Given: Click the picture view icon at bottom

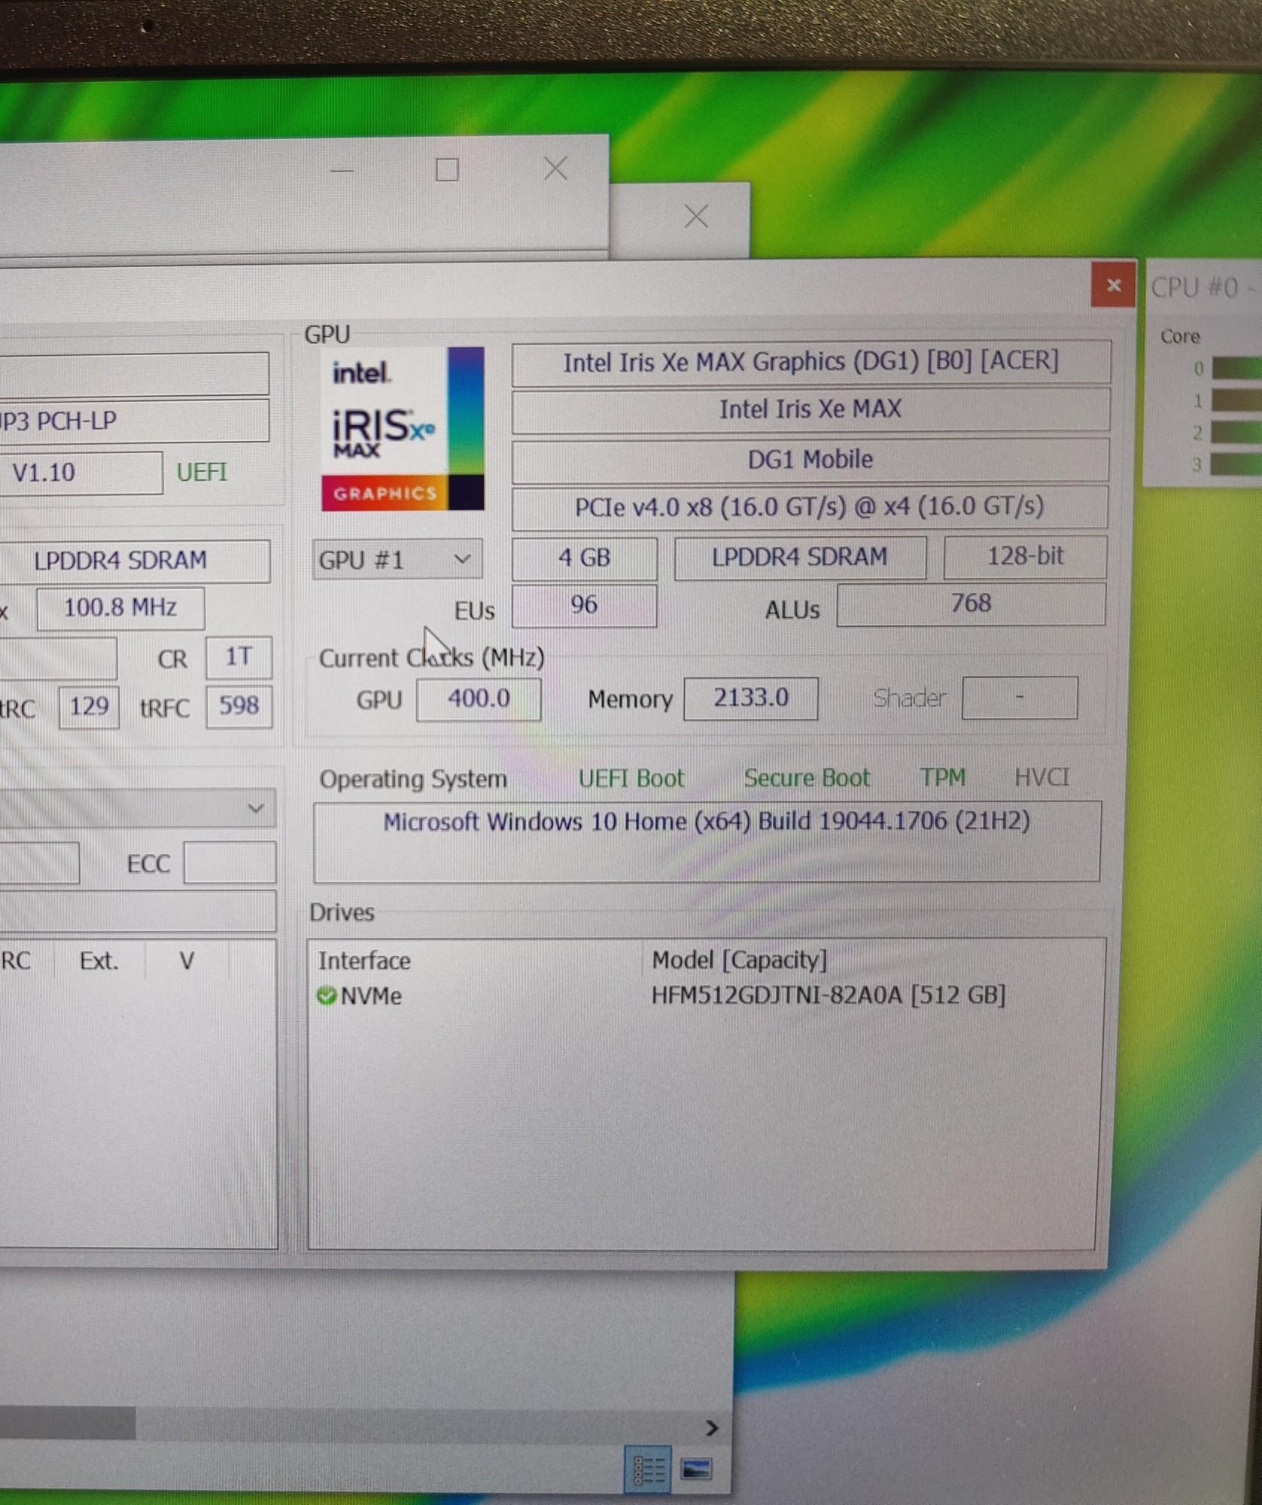Looking at the screenshot, I should pyautogui.click(x=696, y=1469).
